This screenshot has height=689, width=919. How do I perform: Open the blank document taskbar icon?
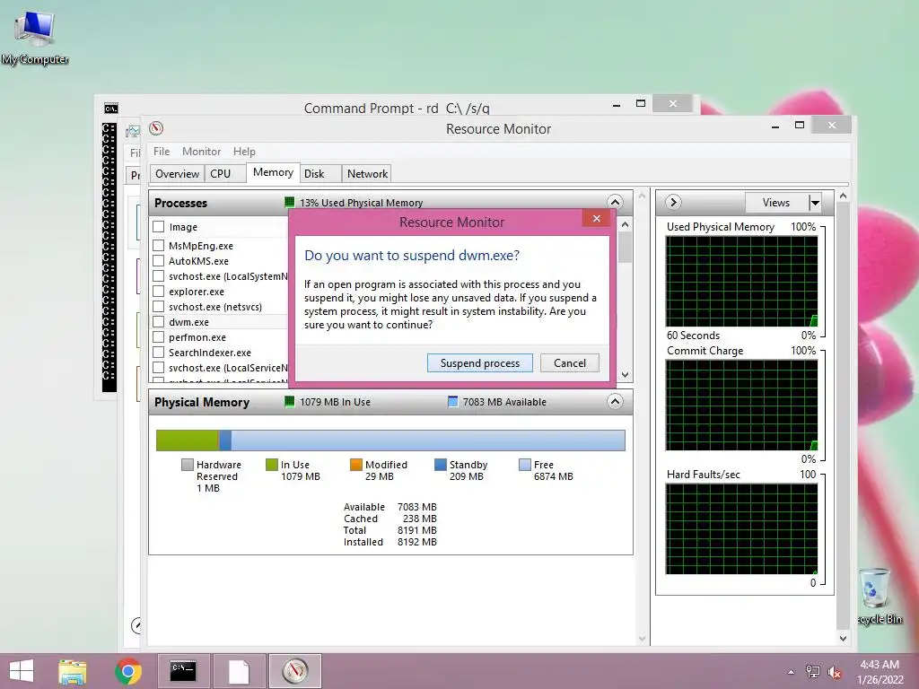point(239,671)
